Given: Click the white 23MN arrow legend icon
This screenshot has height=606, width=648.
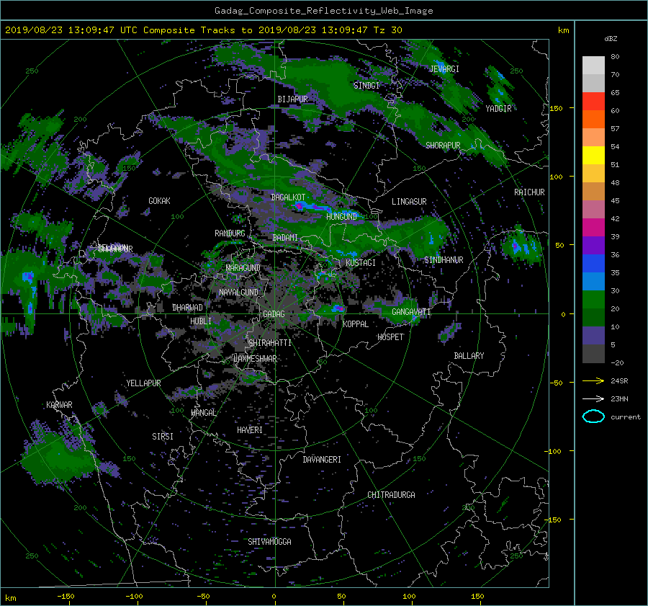Looking at the screenshot, I should click(x=593, y=398).
